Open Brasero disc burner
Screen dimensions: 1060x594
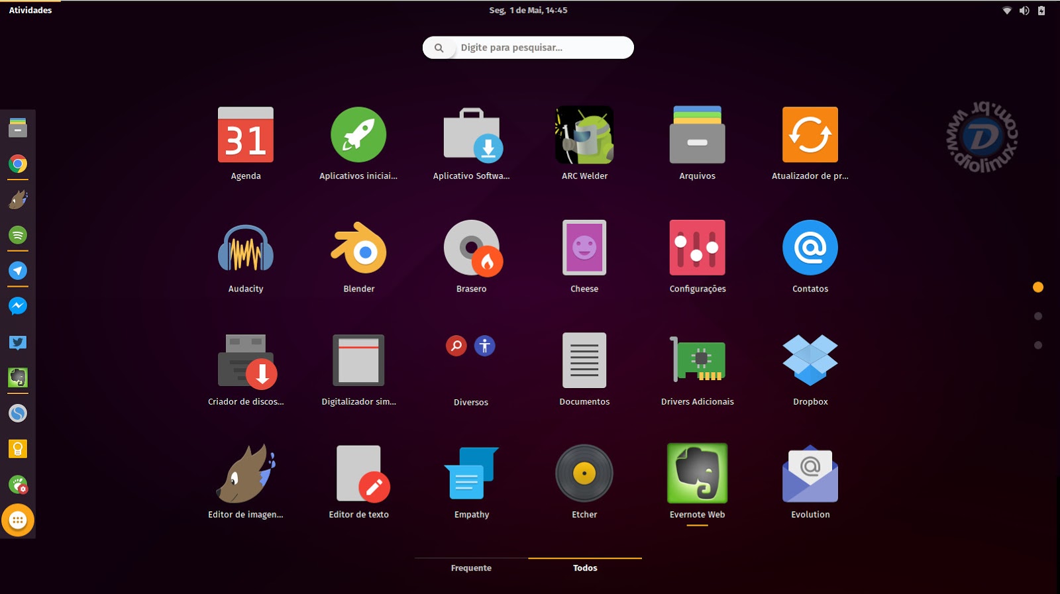(472, 248)
